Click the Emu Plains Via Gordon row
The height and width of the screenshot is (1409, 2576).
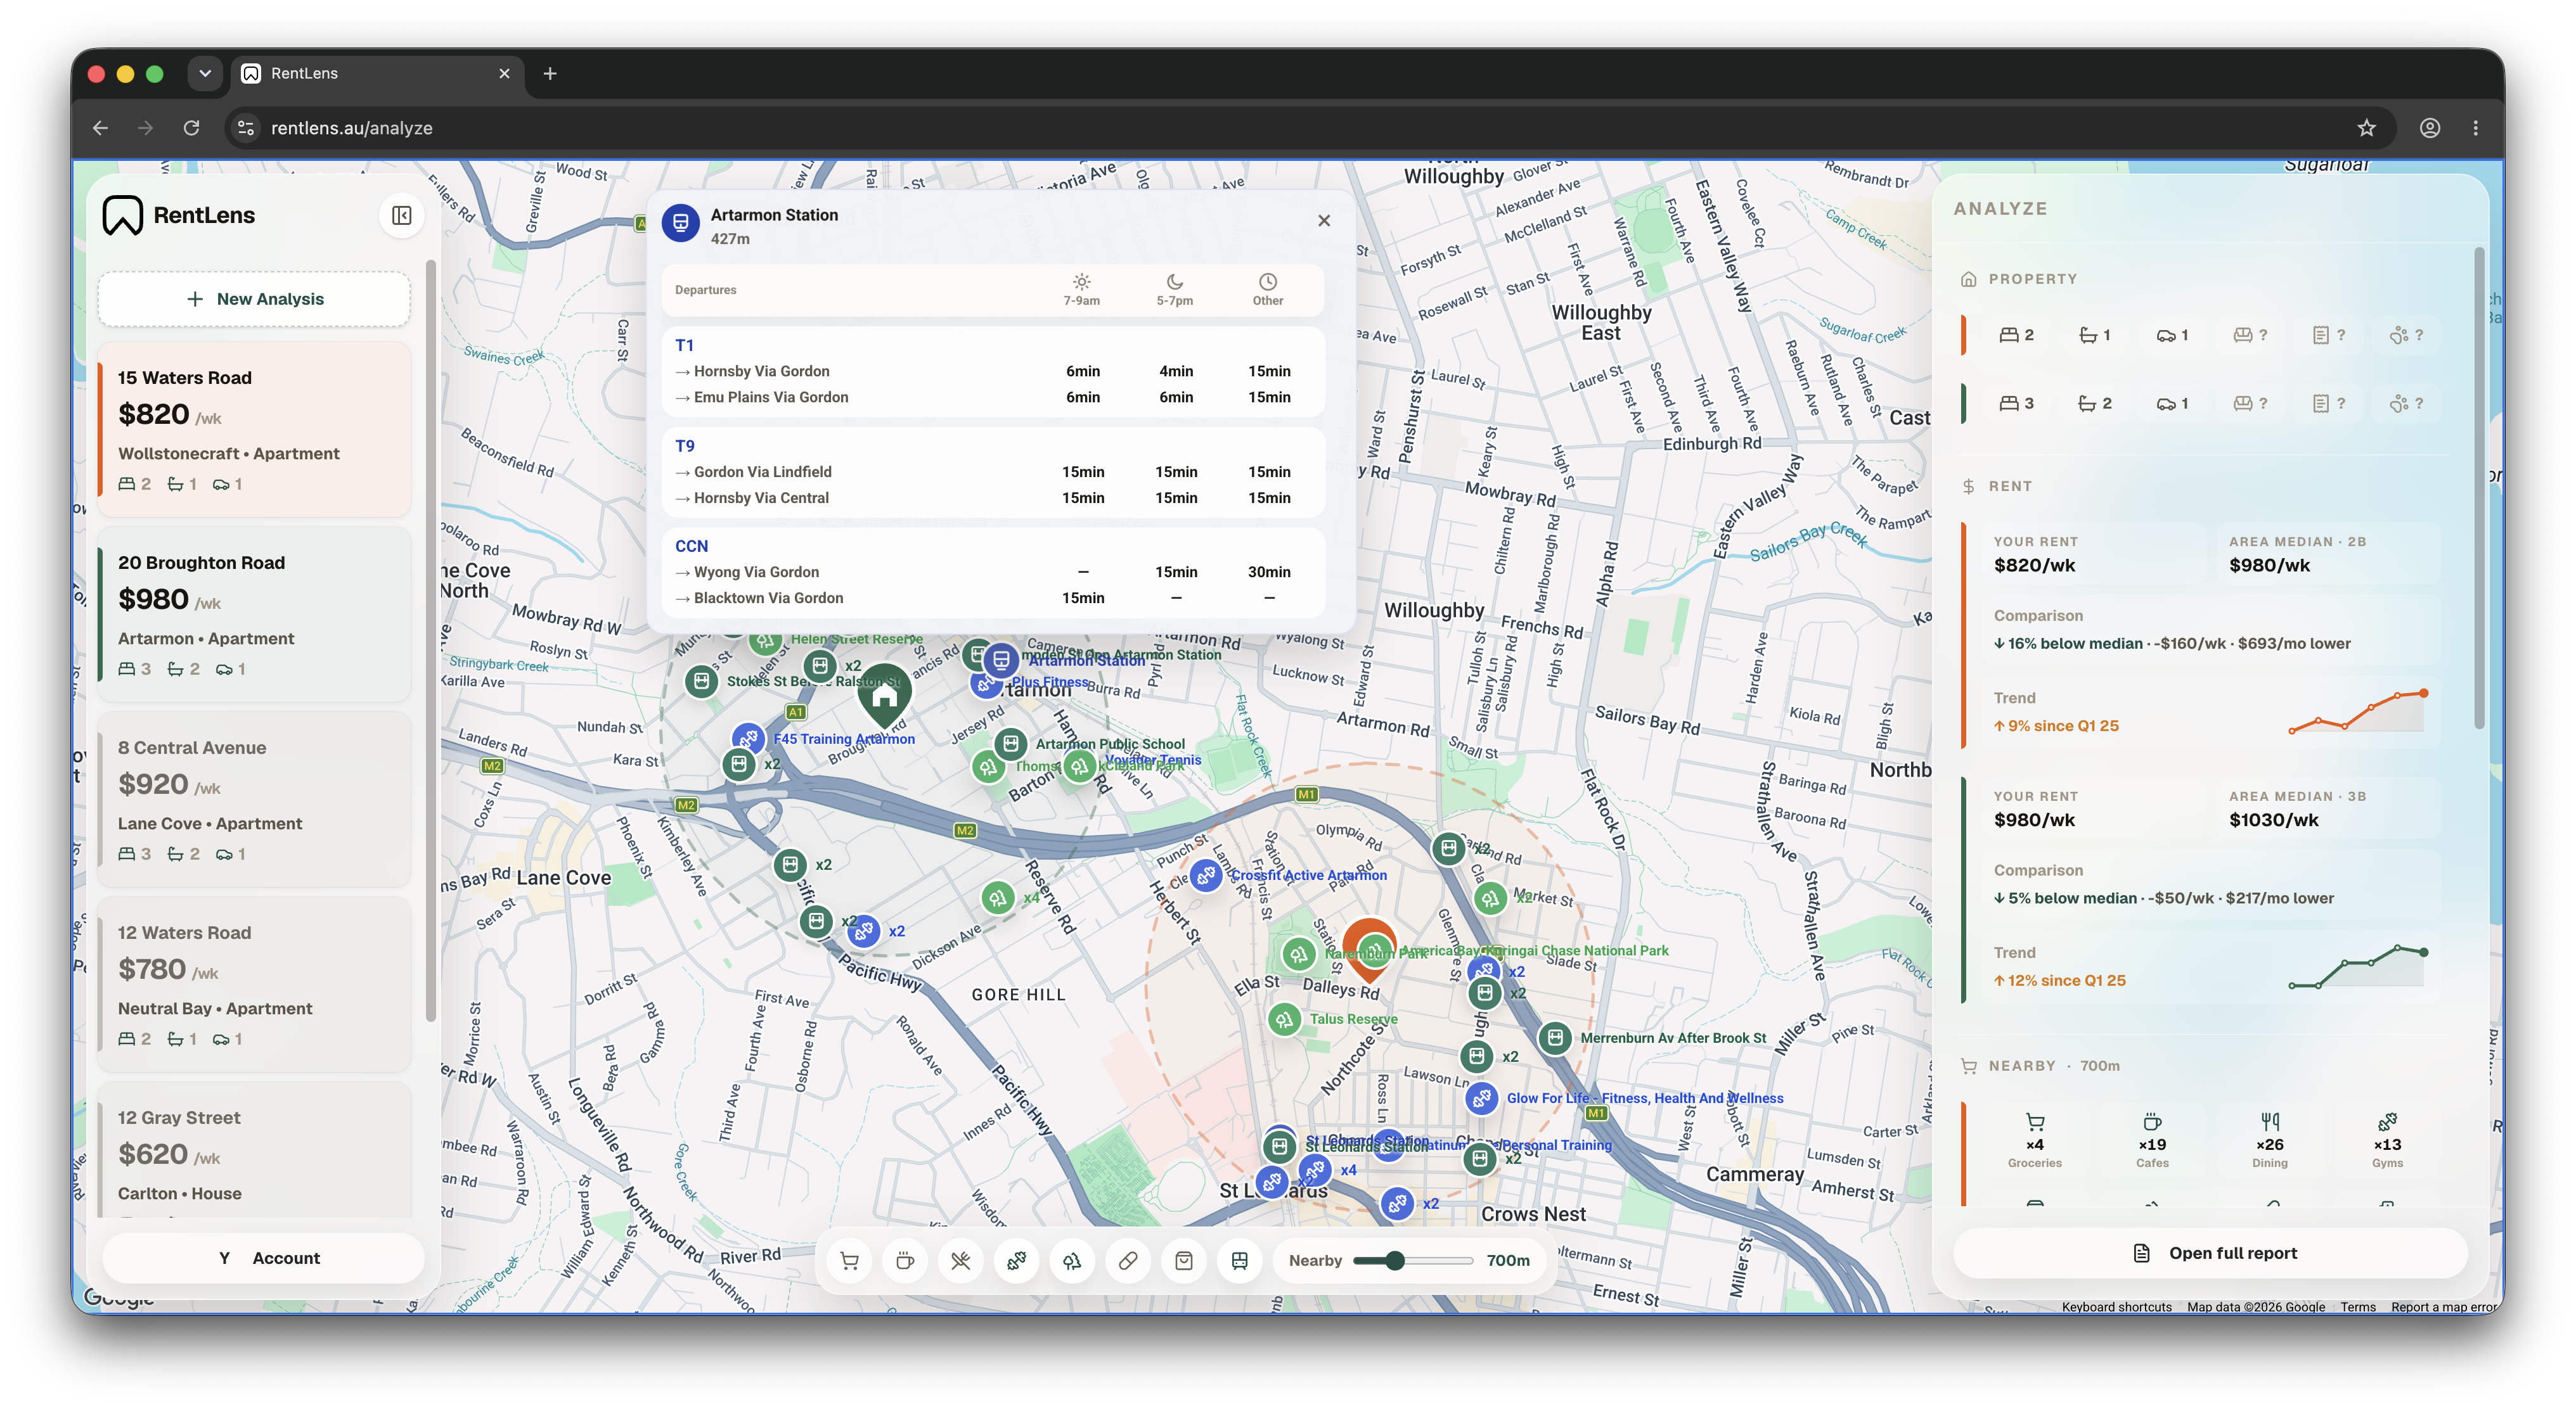[993, 398]
